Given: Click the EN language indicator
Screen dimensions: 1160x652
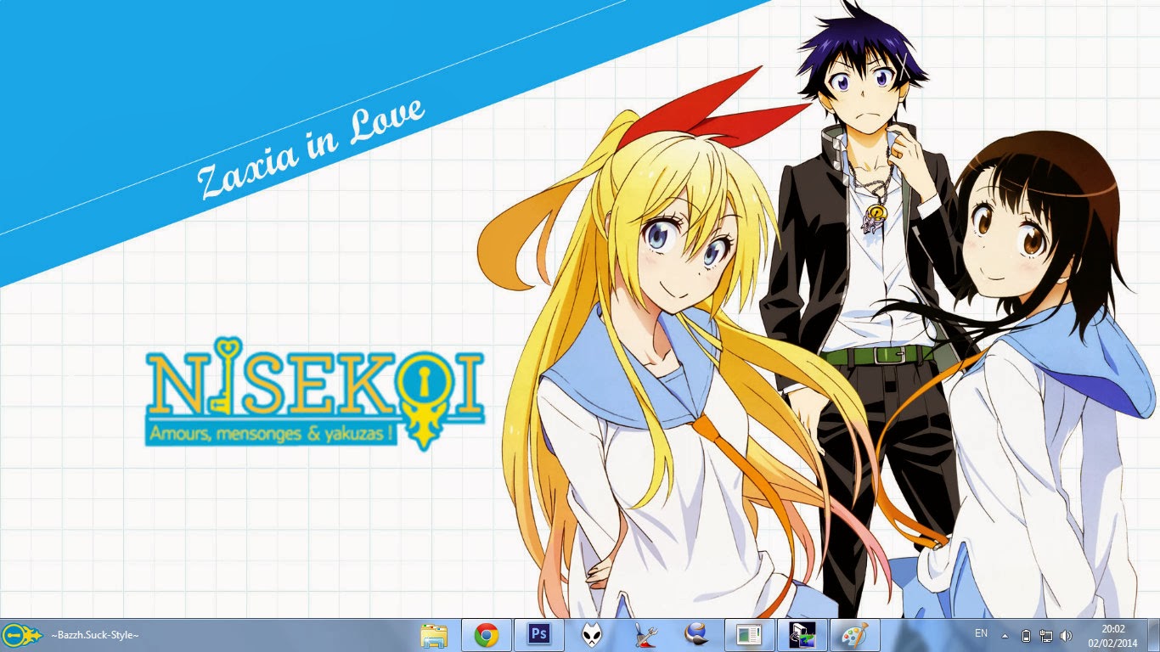Looking at the screenshot, I should pos(981,634).
